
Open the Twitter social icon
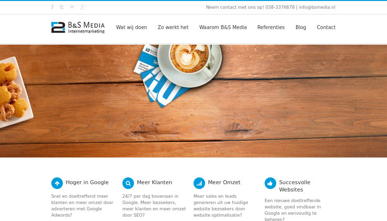(62, 7)
